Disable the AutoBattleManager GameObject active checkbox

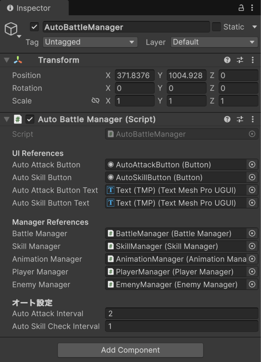pos(34,27)
